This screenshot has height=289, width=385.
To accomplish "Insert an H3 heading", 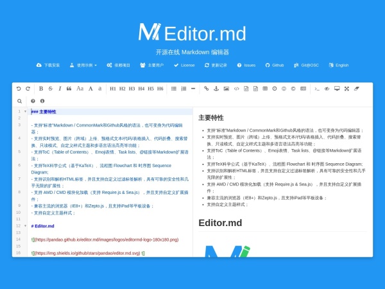I will click(x=132, y=89).
